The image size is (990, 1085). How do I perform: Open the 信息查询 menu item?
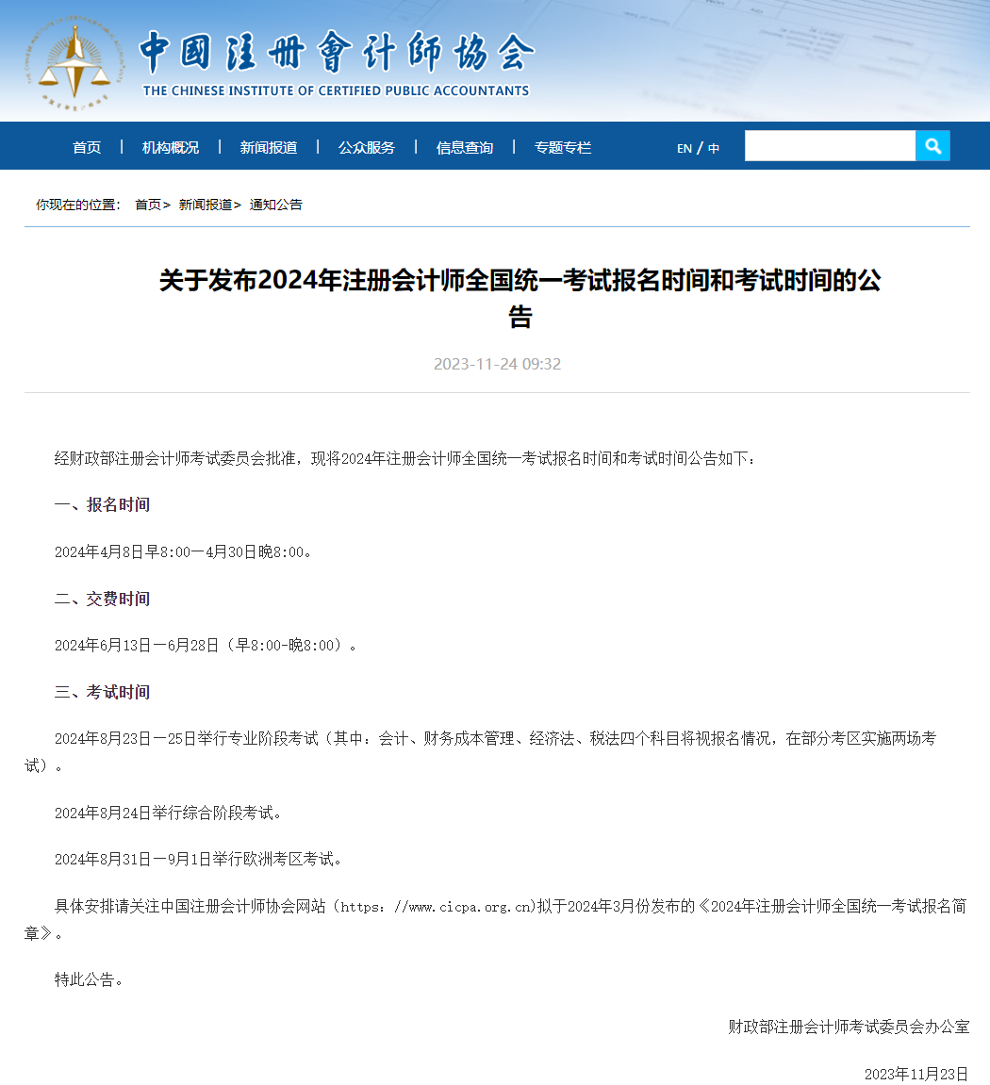(x=465, y=147)
